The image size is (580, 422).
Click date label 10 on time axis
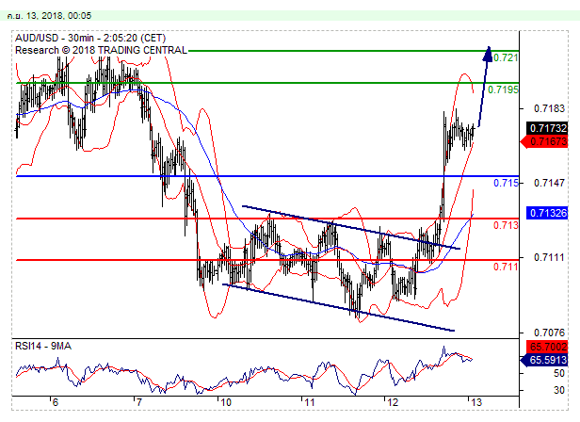pyautogui.click(x=226, y=402)
